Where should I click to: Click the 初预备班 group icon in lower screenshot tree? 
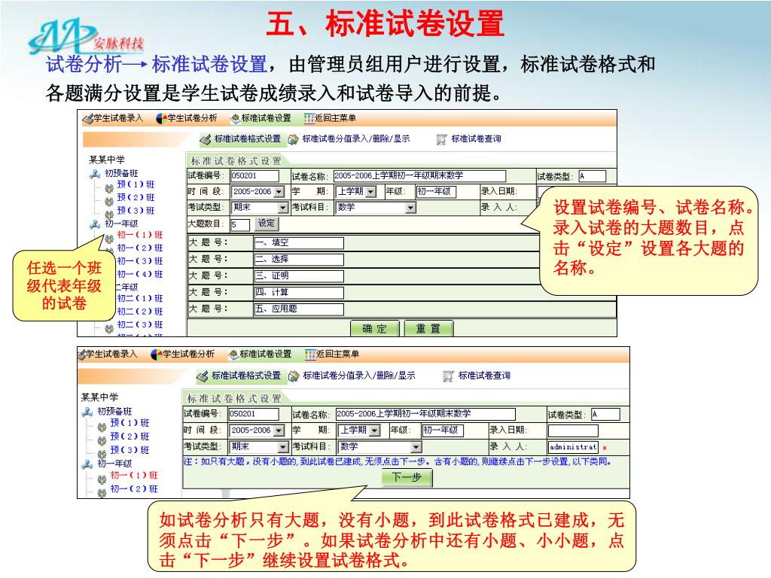tap(87, 412)
